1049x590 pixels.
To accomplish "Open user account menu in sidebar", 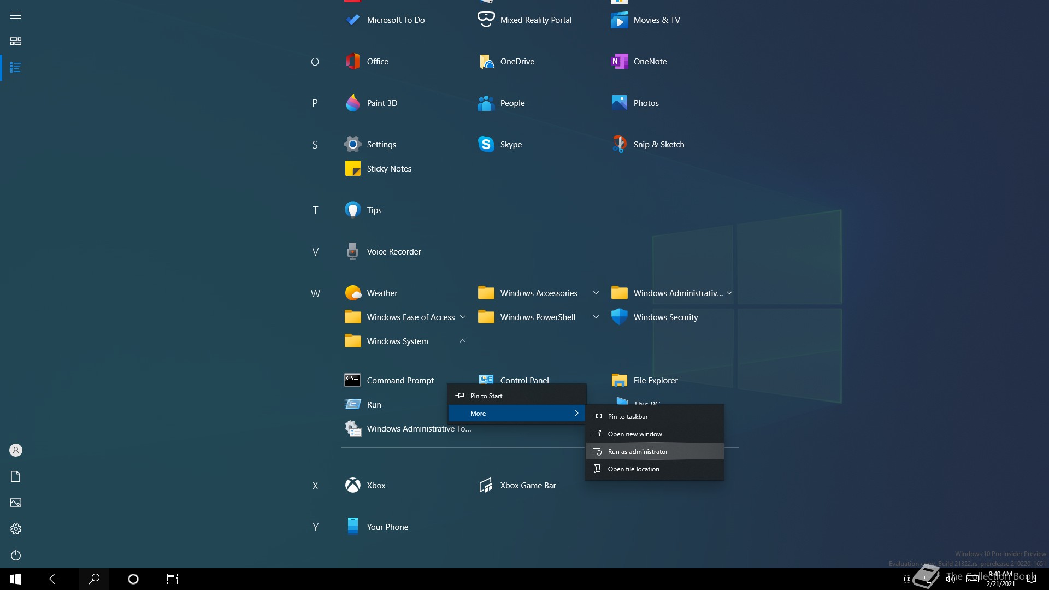I will click(16, 450).
